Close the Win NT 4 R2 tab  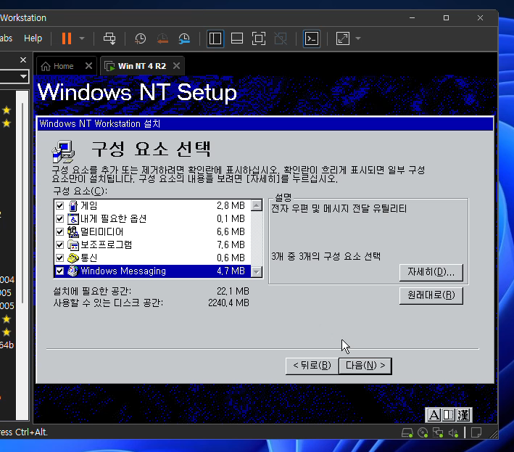176,66
